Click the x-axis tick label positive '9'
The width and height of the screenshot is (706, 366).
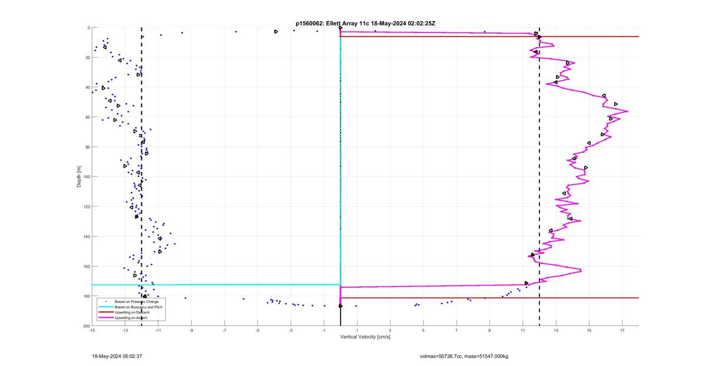(x=489, y=331)
